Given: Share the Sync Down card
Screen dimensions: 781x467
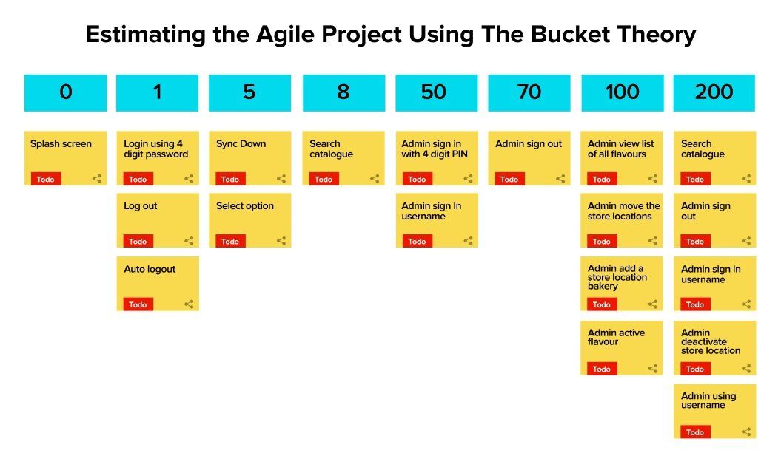Looking at the screenshot, I should click(x=281, y=179).
